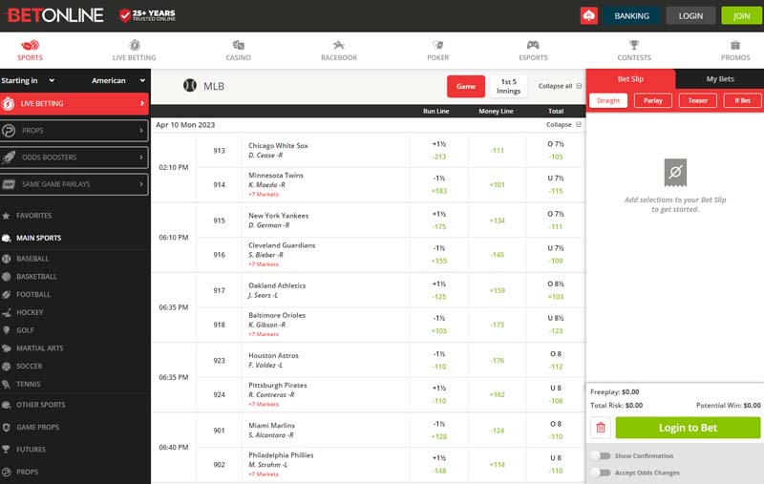Click the Banking button

pyautogui.click(x=631, y=15)
